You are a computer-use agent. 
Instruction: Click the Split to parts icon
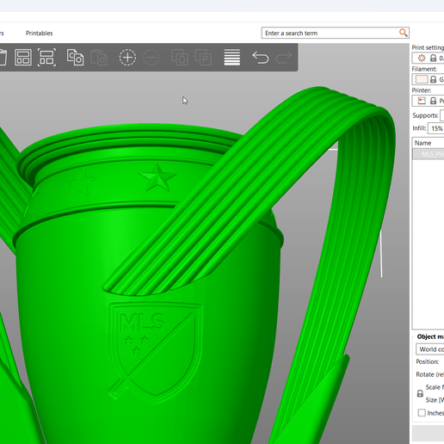203,58
